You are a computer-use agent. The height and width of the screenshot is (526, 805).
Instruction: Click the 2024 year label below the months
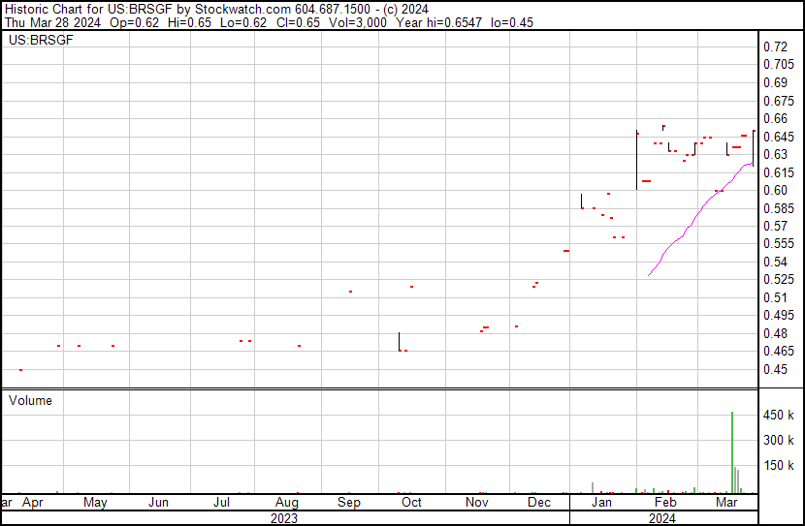pos(661,518)
